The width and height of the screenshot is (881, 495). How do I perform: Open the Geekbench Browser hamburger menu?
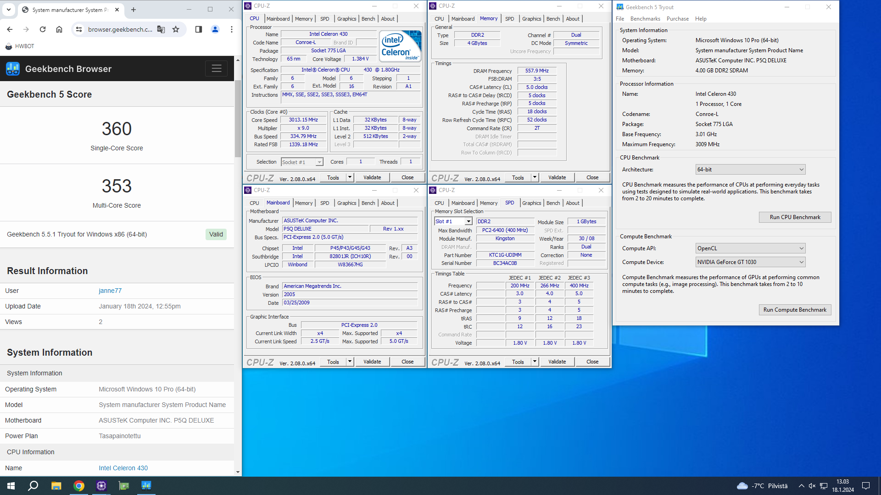click(x=217, y=69)
